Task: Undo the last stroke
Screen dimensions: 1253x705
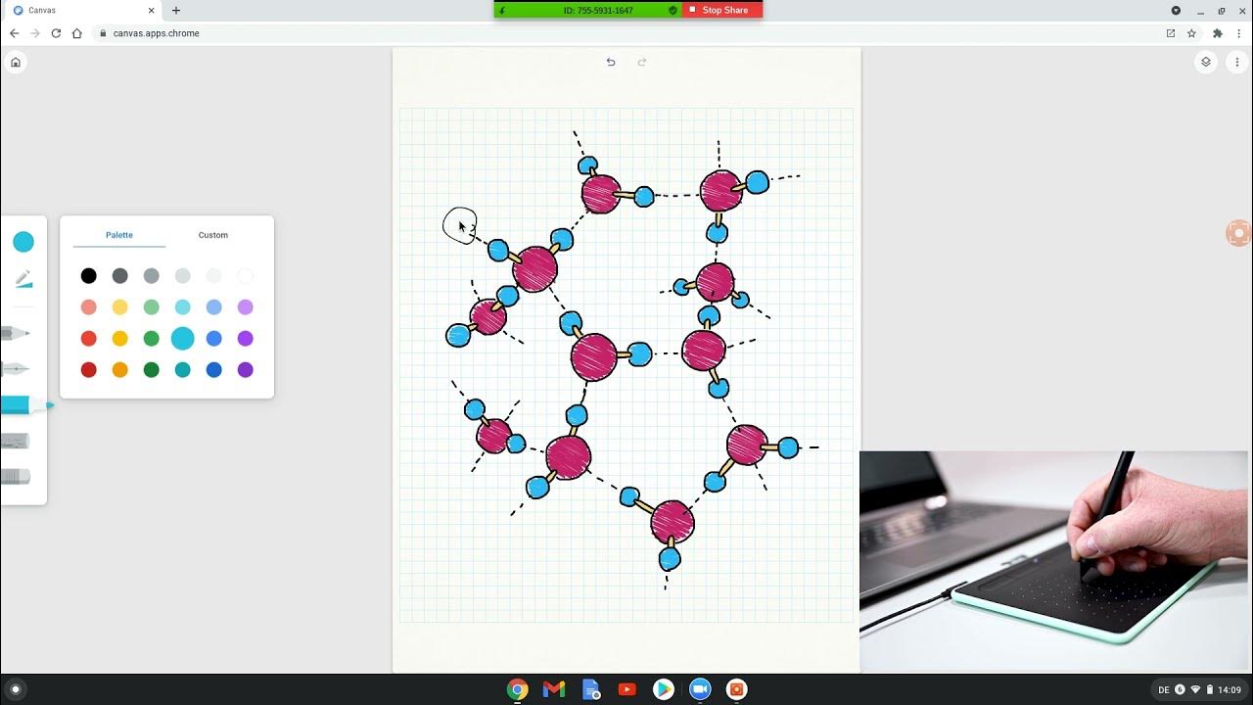Action: tap(611, 63)
